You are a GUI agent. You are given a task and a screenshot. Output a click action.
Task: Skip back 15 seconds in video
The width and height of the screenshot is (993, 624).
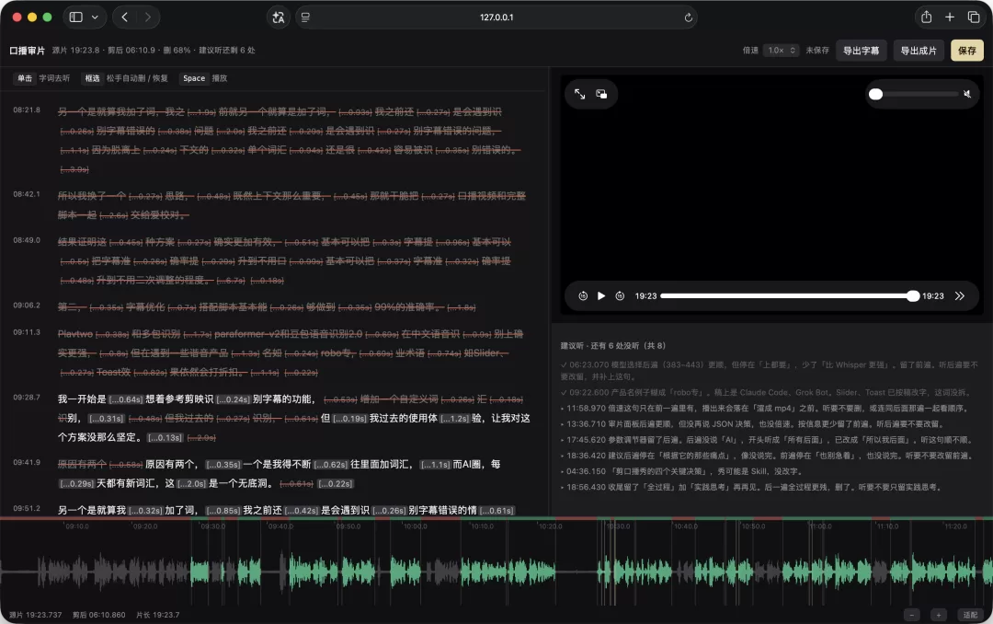click(583, 296)
